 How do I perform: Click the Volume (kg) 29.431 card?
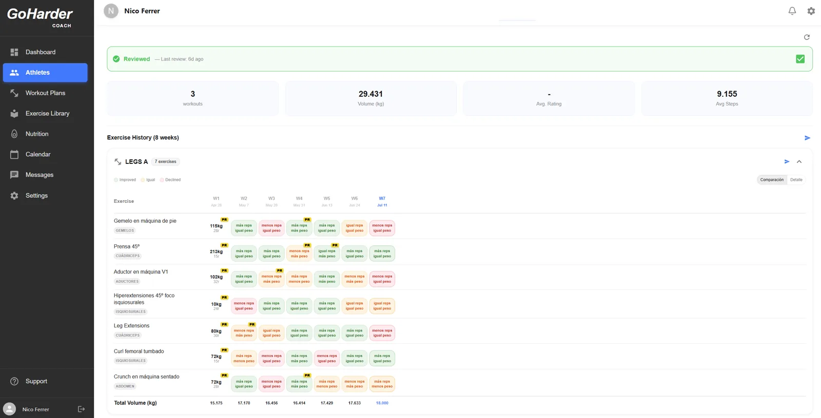[x=371, y=98]
